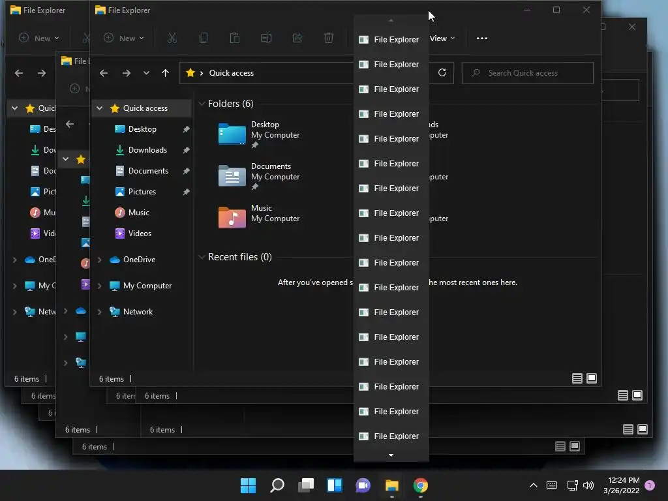Click the up arrow above File Explorer list
The width and height of the screenshot is (668, 501).
(x=391, y=20)
